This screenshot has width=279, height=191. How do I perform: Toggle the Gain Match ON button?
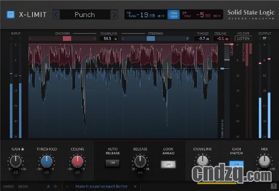(x=236, y=164)
